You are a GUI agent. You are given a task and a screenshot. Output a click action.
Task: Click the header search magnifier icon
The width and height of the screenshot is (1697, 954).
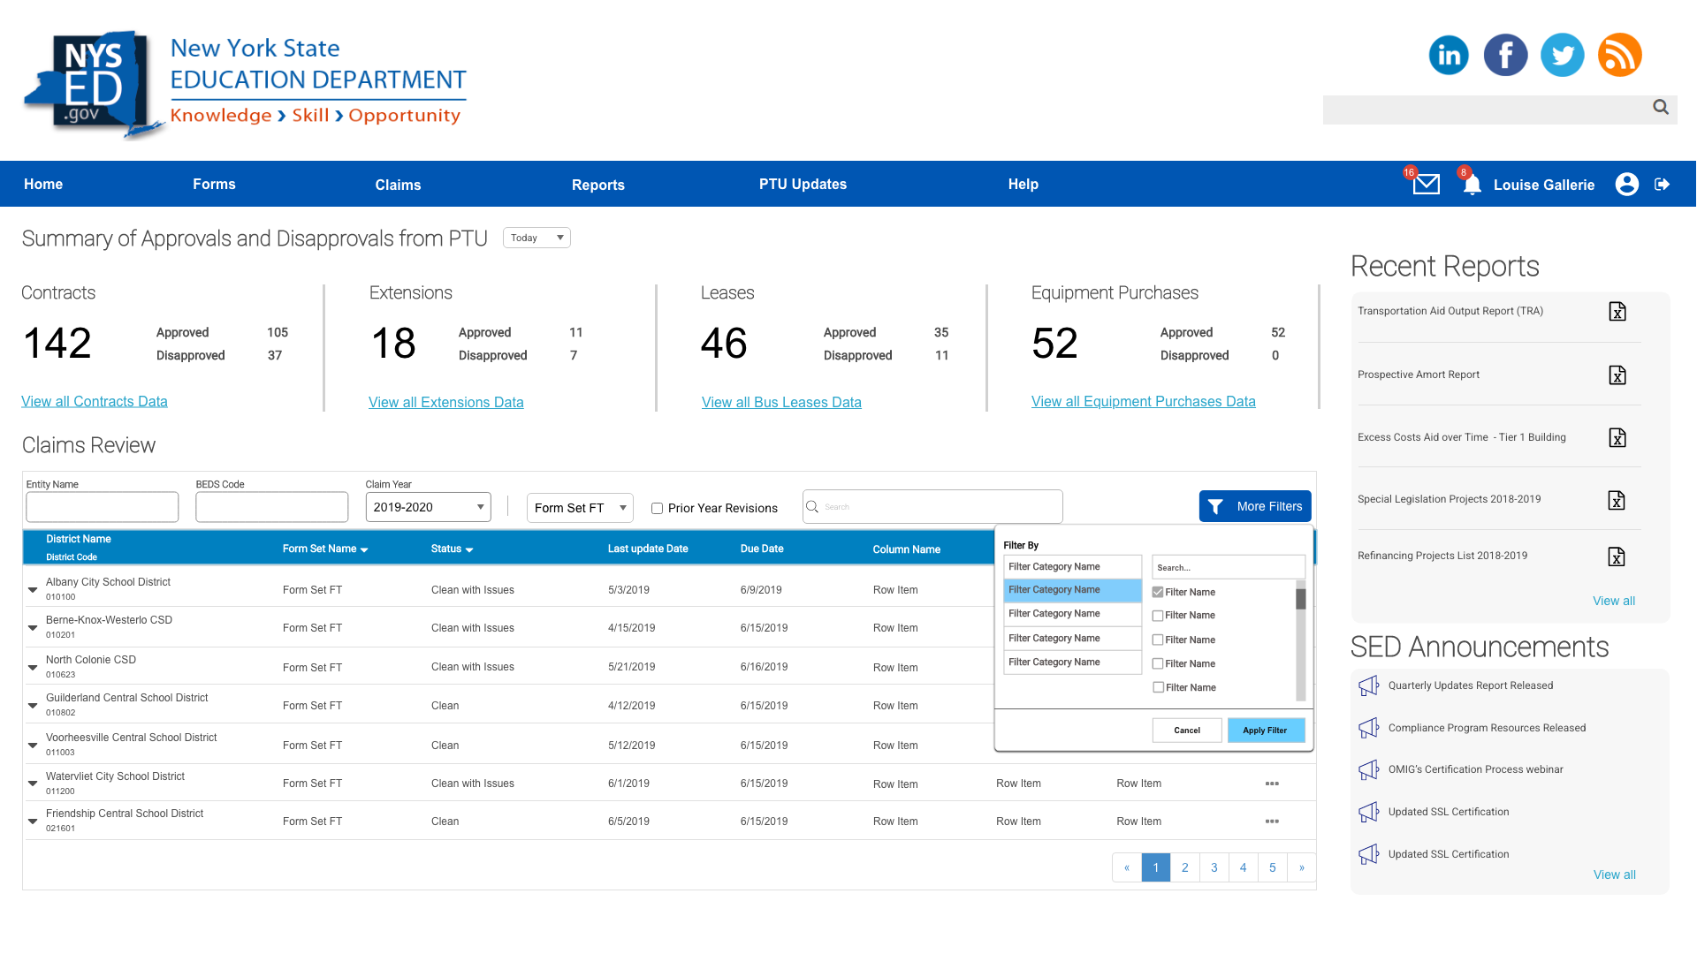1660,107
